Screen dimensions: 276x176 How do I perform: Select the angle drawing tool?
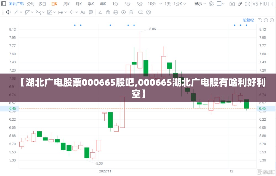[100, 12]
